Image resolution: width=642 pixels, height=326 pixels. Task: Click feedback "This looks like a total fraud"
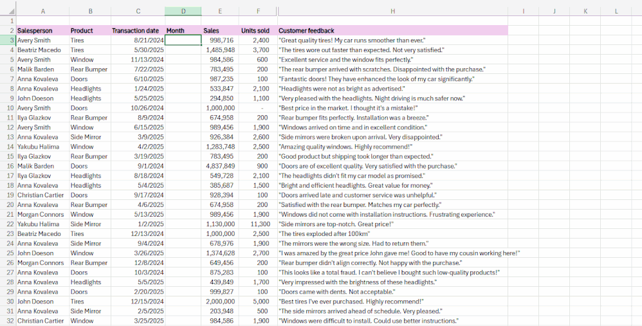click(392, 273)
